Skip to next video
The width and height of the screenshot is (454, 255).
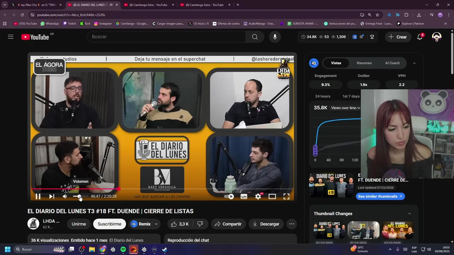coord(52,196)
